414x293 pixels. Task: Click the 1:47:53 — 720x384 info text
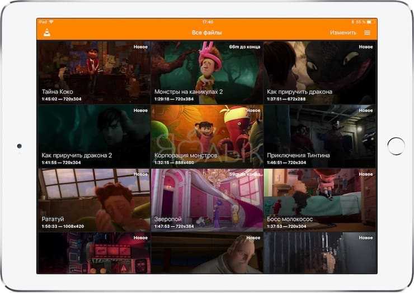pyautogui.click(x=174, y=227)
